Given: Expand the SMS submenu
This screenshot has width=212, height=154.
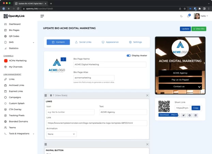Looking at the screenshot, I should pyautogui.click(x=33, y=43).
